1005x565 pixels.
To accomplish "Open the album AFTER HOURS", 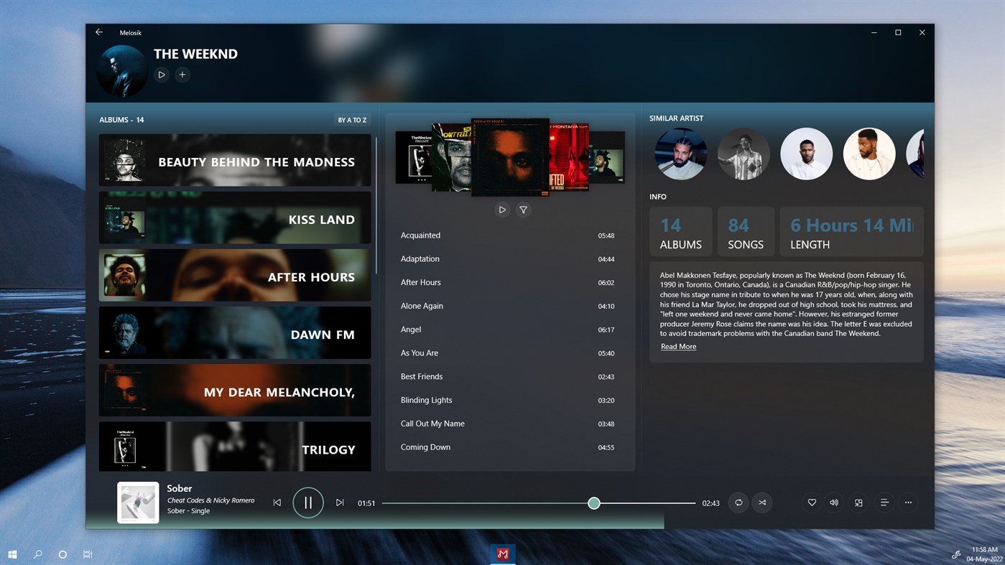I will tap(235, 276).
